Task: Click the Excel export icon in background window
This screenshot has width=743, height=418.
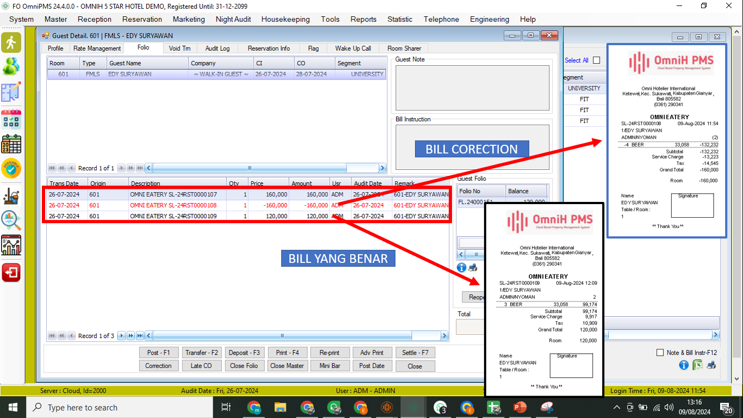Action: pyautogui.click(x=697, y=365)
